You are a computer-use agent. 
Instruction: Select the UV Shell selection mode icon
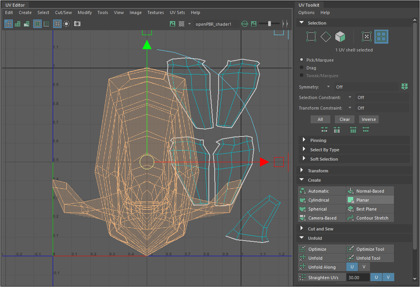tap(381, 37)
